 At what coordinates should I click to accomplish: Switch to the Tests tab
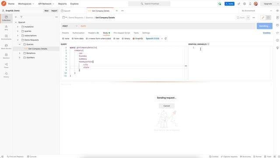[x=136, y=33]
